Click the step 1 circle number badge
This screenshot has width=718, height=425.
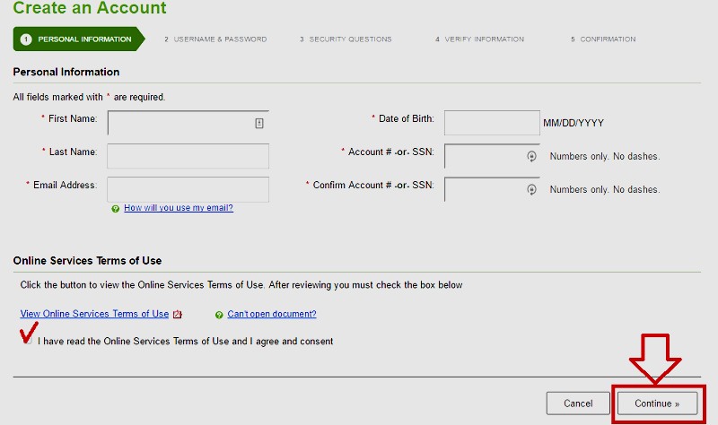26,39
